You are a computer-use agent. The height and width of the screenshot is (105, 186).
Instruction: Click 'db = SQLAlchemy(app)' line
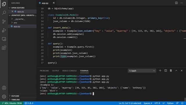tap(61, 8)
